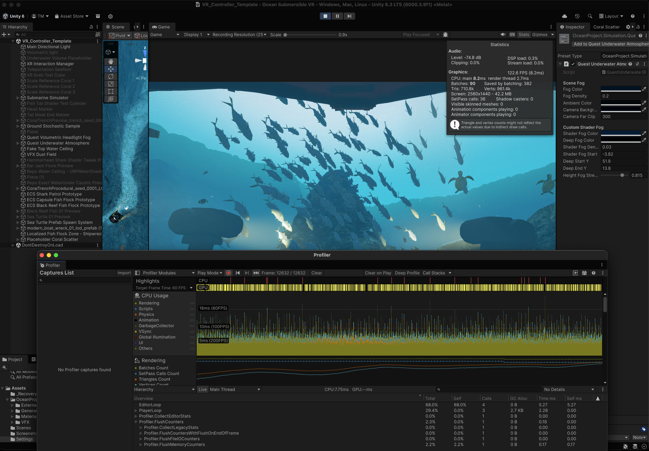Toggle Gizmos in the Game view
Screen dimensions: 649x451
coord(539,34)
